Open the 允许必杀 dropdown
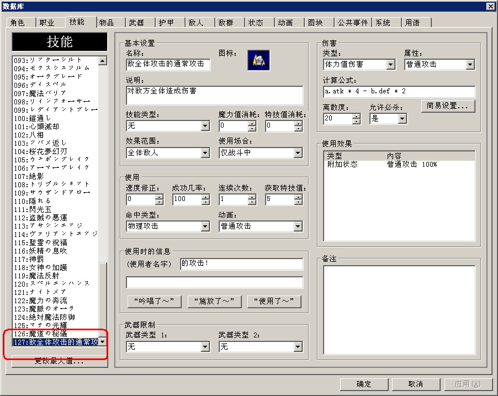Screen dimensions: 498x396 (402, 119)
